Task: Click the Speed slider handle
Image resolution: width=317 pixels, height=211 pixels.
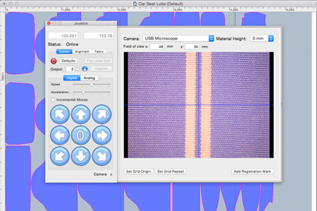Action: pos(92,85)
